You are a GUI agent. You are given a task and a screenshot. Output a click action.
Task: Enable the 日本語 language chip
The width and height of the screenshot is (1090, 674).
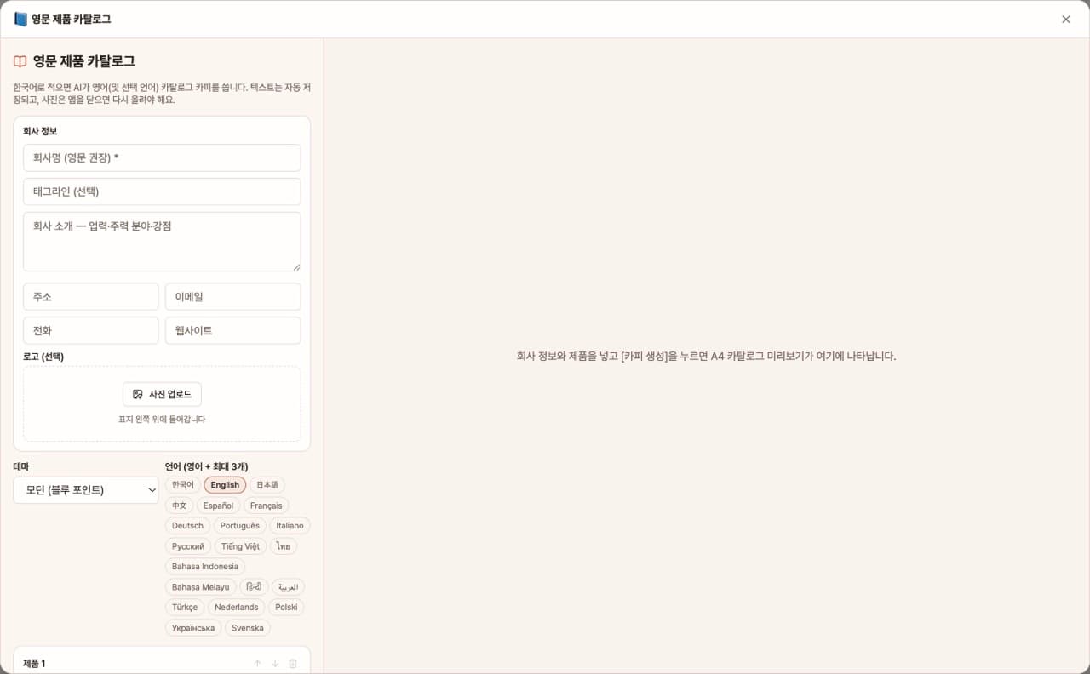click(267, 485)
